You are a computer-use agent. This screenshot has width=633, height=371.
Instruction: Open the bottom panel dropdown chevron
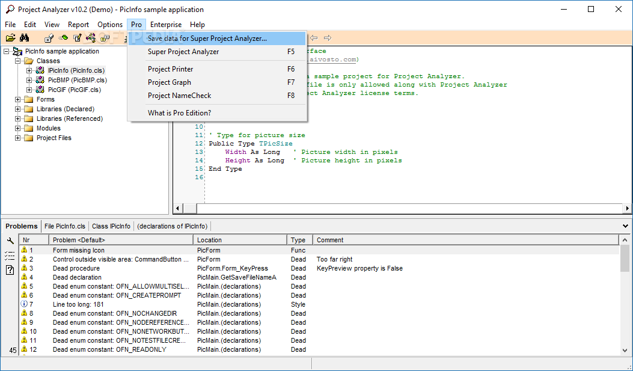[x=625, y=226]
